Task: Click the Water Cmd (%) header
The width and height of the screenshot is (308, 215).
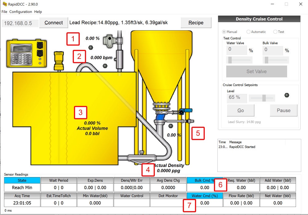Action: (x=205, y=196)
